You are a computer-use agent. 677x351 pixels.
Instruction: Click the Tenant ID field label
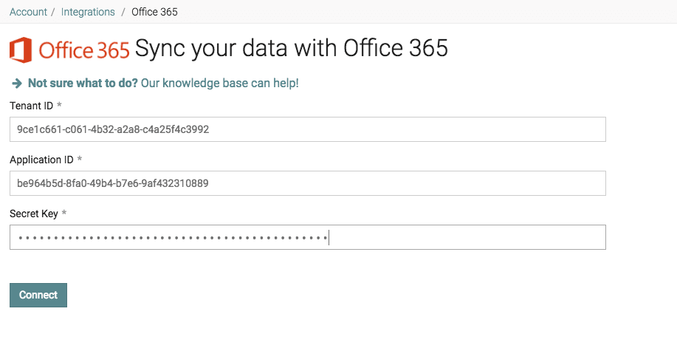coord(31,106)
